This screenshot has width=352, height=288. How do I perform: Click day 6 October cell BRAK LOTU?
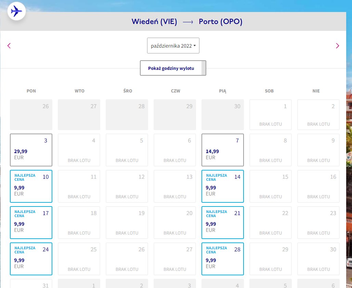[x=175, y=150]
